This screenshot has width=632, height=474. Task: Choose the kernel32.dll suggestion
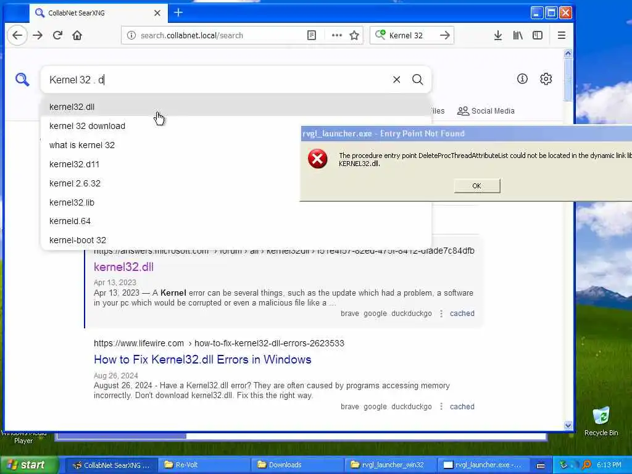236,107
